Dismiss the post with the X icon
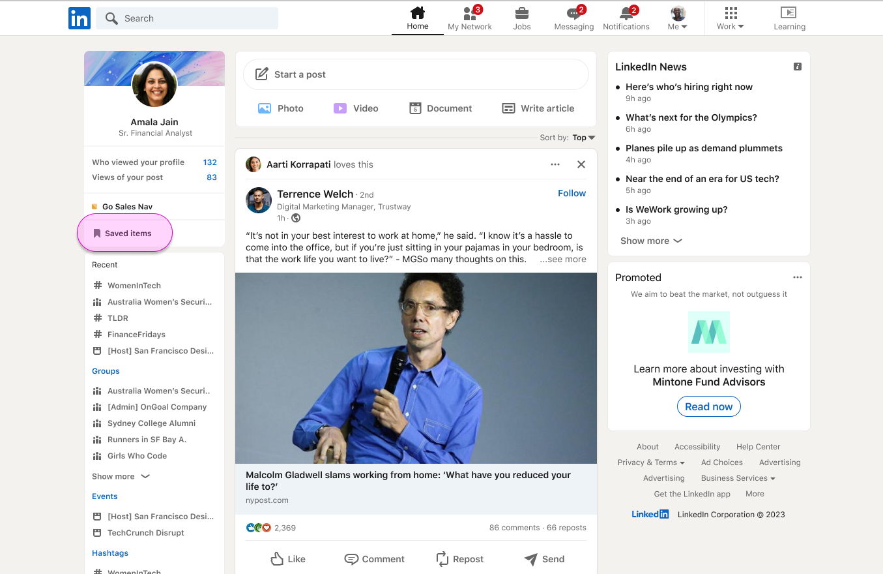This screenshot has width=883, height=574. 581,164
